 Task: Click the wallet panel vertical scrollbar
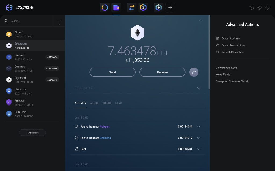pos(209,52)
